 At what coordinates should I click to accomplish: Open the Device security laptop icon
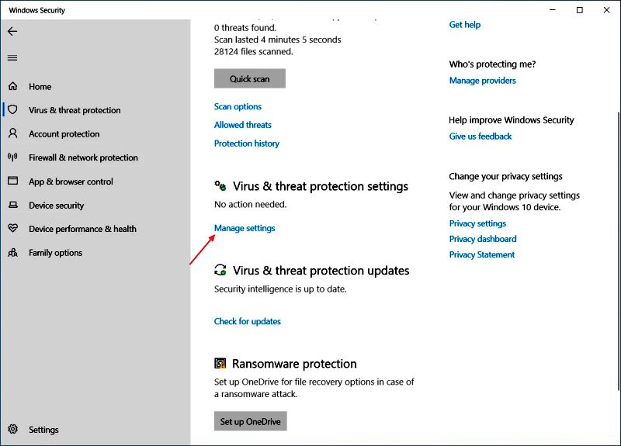point(12,205)
